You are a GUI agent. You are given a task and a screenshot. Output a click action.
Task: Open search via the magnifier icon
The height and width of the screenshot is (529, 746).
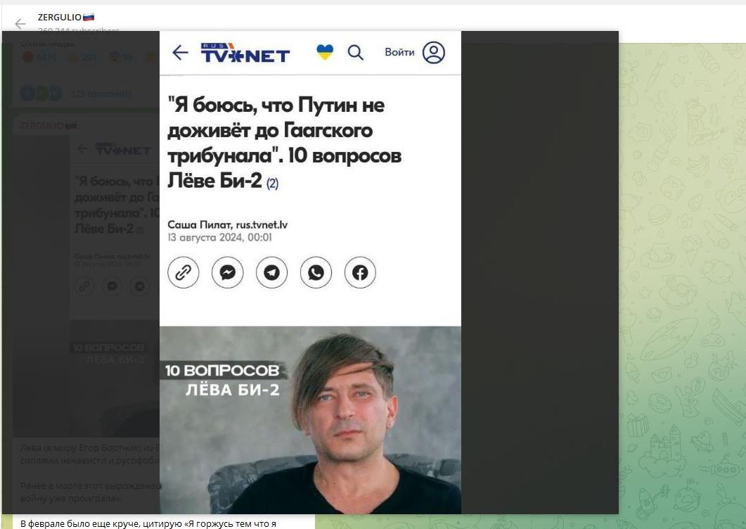[x=355, y=52]
